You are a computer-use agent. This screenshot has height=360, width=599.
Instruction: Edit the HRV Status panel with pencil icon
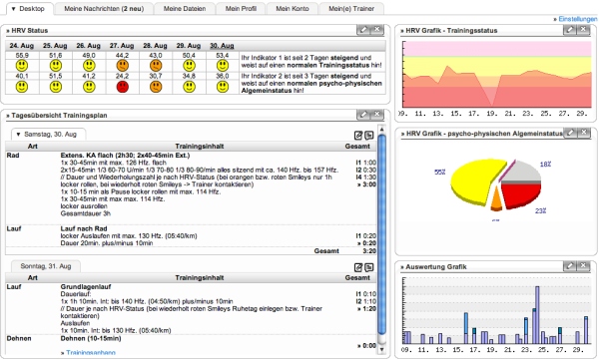tap(363, 29)
